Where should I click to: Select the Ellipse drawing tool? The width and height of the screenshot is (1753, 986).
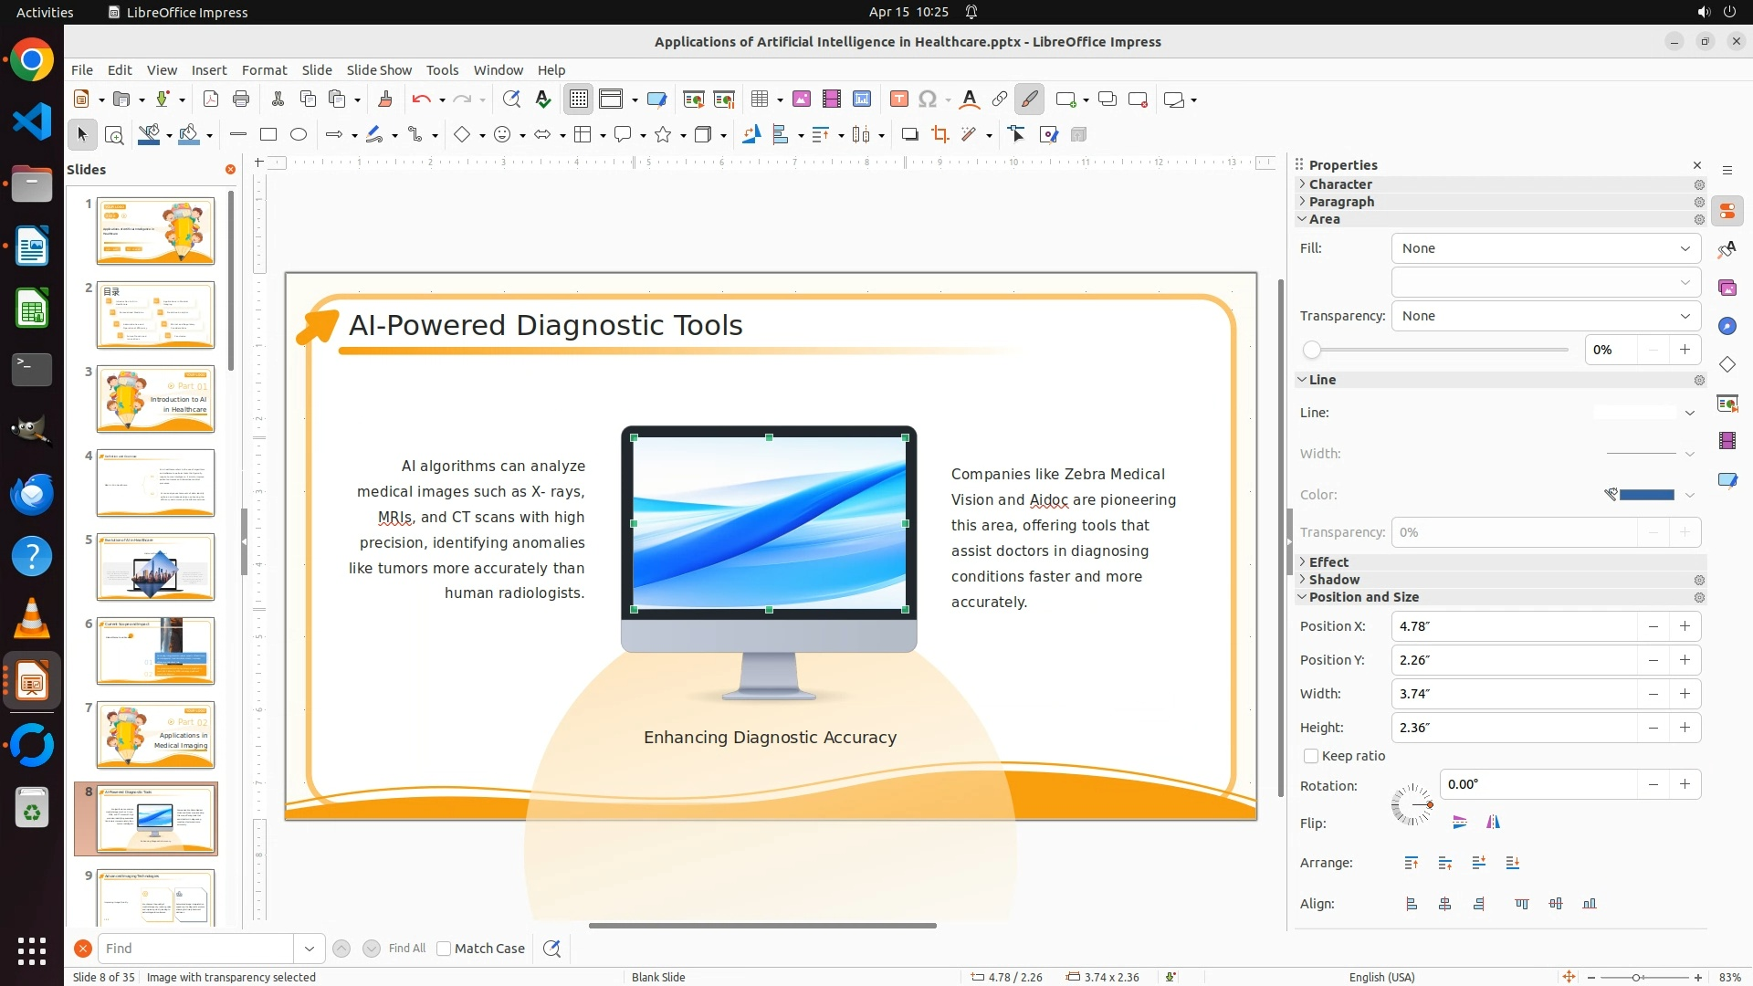point(299,135)
